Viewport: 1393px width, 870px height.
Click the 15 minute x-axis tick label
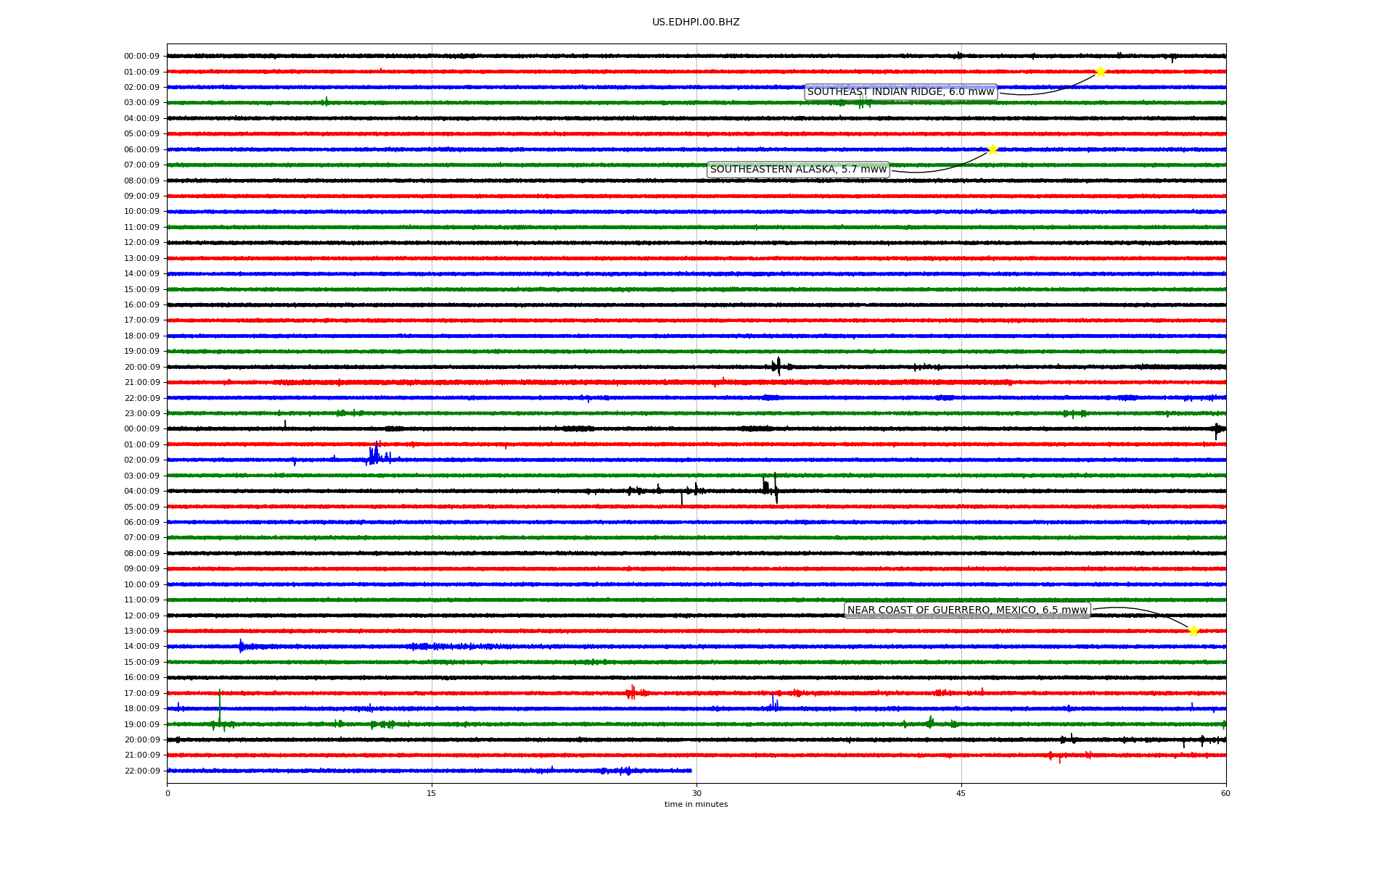pyautogui.click(x=432, y=793)
